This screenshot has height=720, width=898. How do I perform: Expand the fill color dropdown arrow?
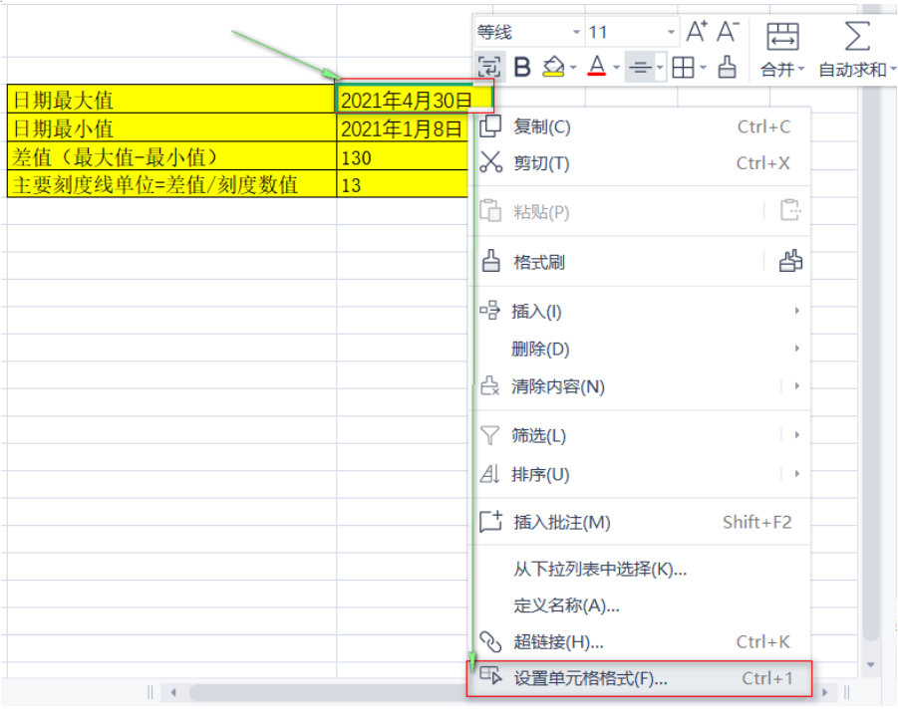[x=573, y=68]
